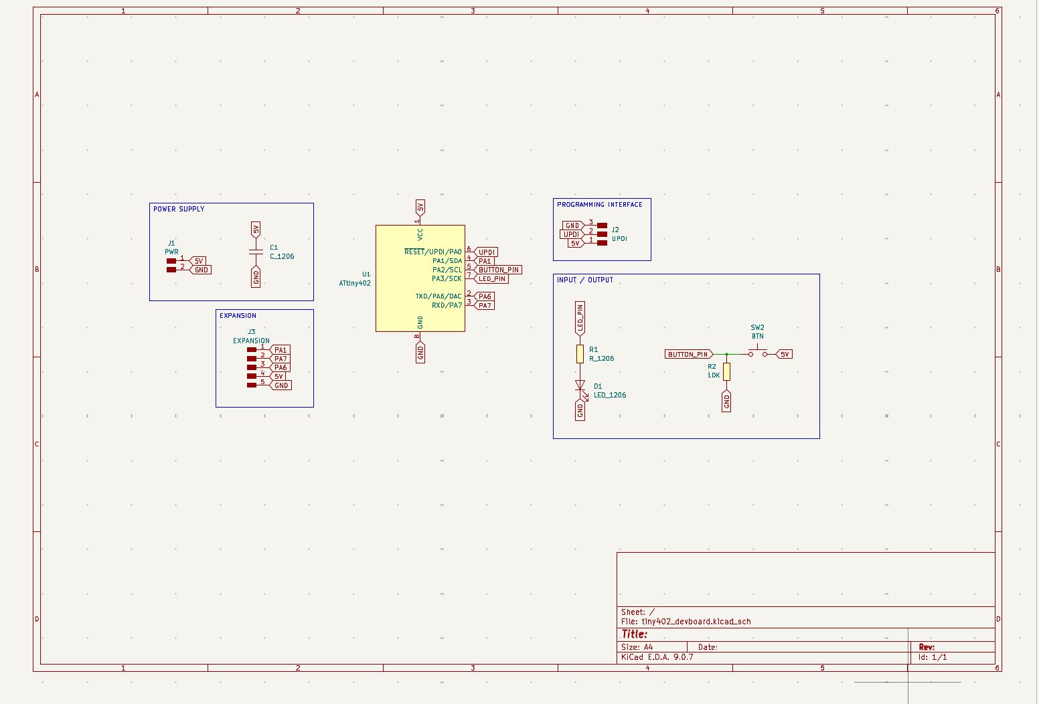Image resolution: width=1039 pixels, height=704 pixels.
Task: Click the INPUT / OUTPUT box title
Action: point(585,280)
